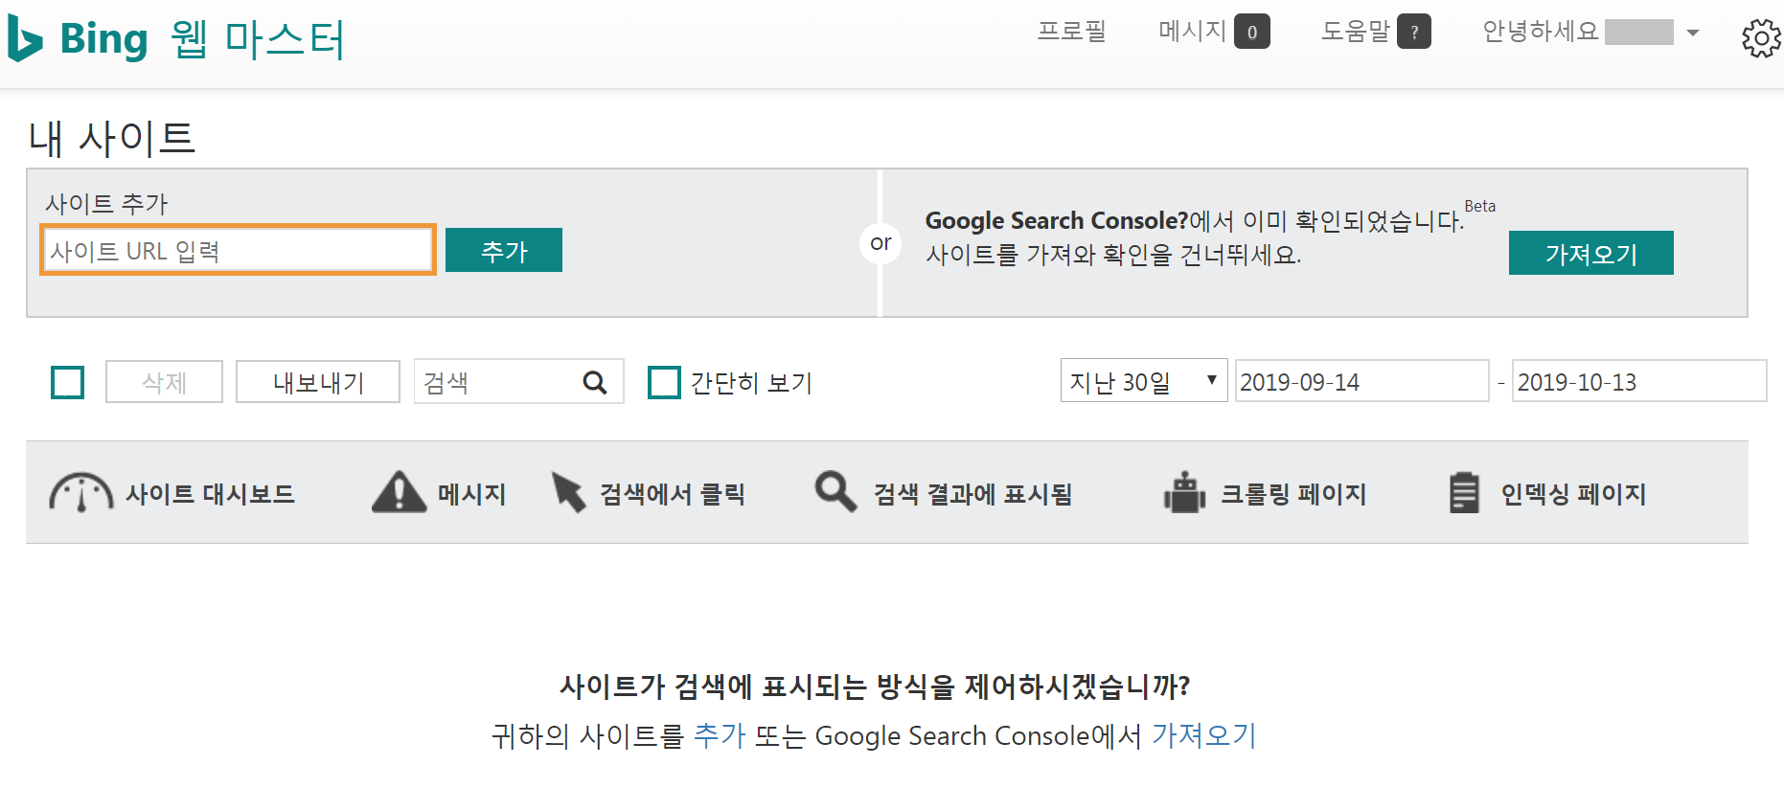Enable the 간단히 보기 checkbox
Viewport: 1784px width, 788px height.
pyautogui.click(x=664, y=382)
